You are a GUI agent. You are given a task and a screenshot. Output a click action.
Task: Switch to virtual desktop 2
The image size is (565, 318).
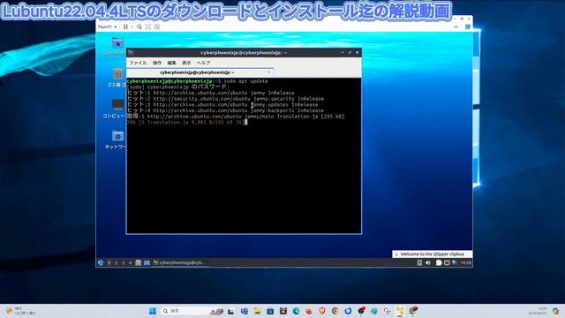point(116,263)
